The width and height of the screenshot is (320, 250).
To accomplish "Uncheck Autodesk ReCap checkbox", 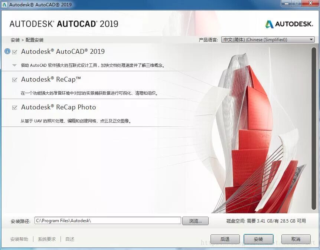I will (x=14, y=80).
